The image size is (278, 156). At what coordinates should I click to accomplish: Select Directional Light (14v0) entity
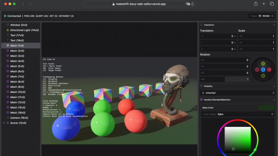click(21, 30)
